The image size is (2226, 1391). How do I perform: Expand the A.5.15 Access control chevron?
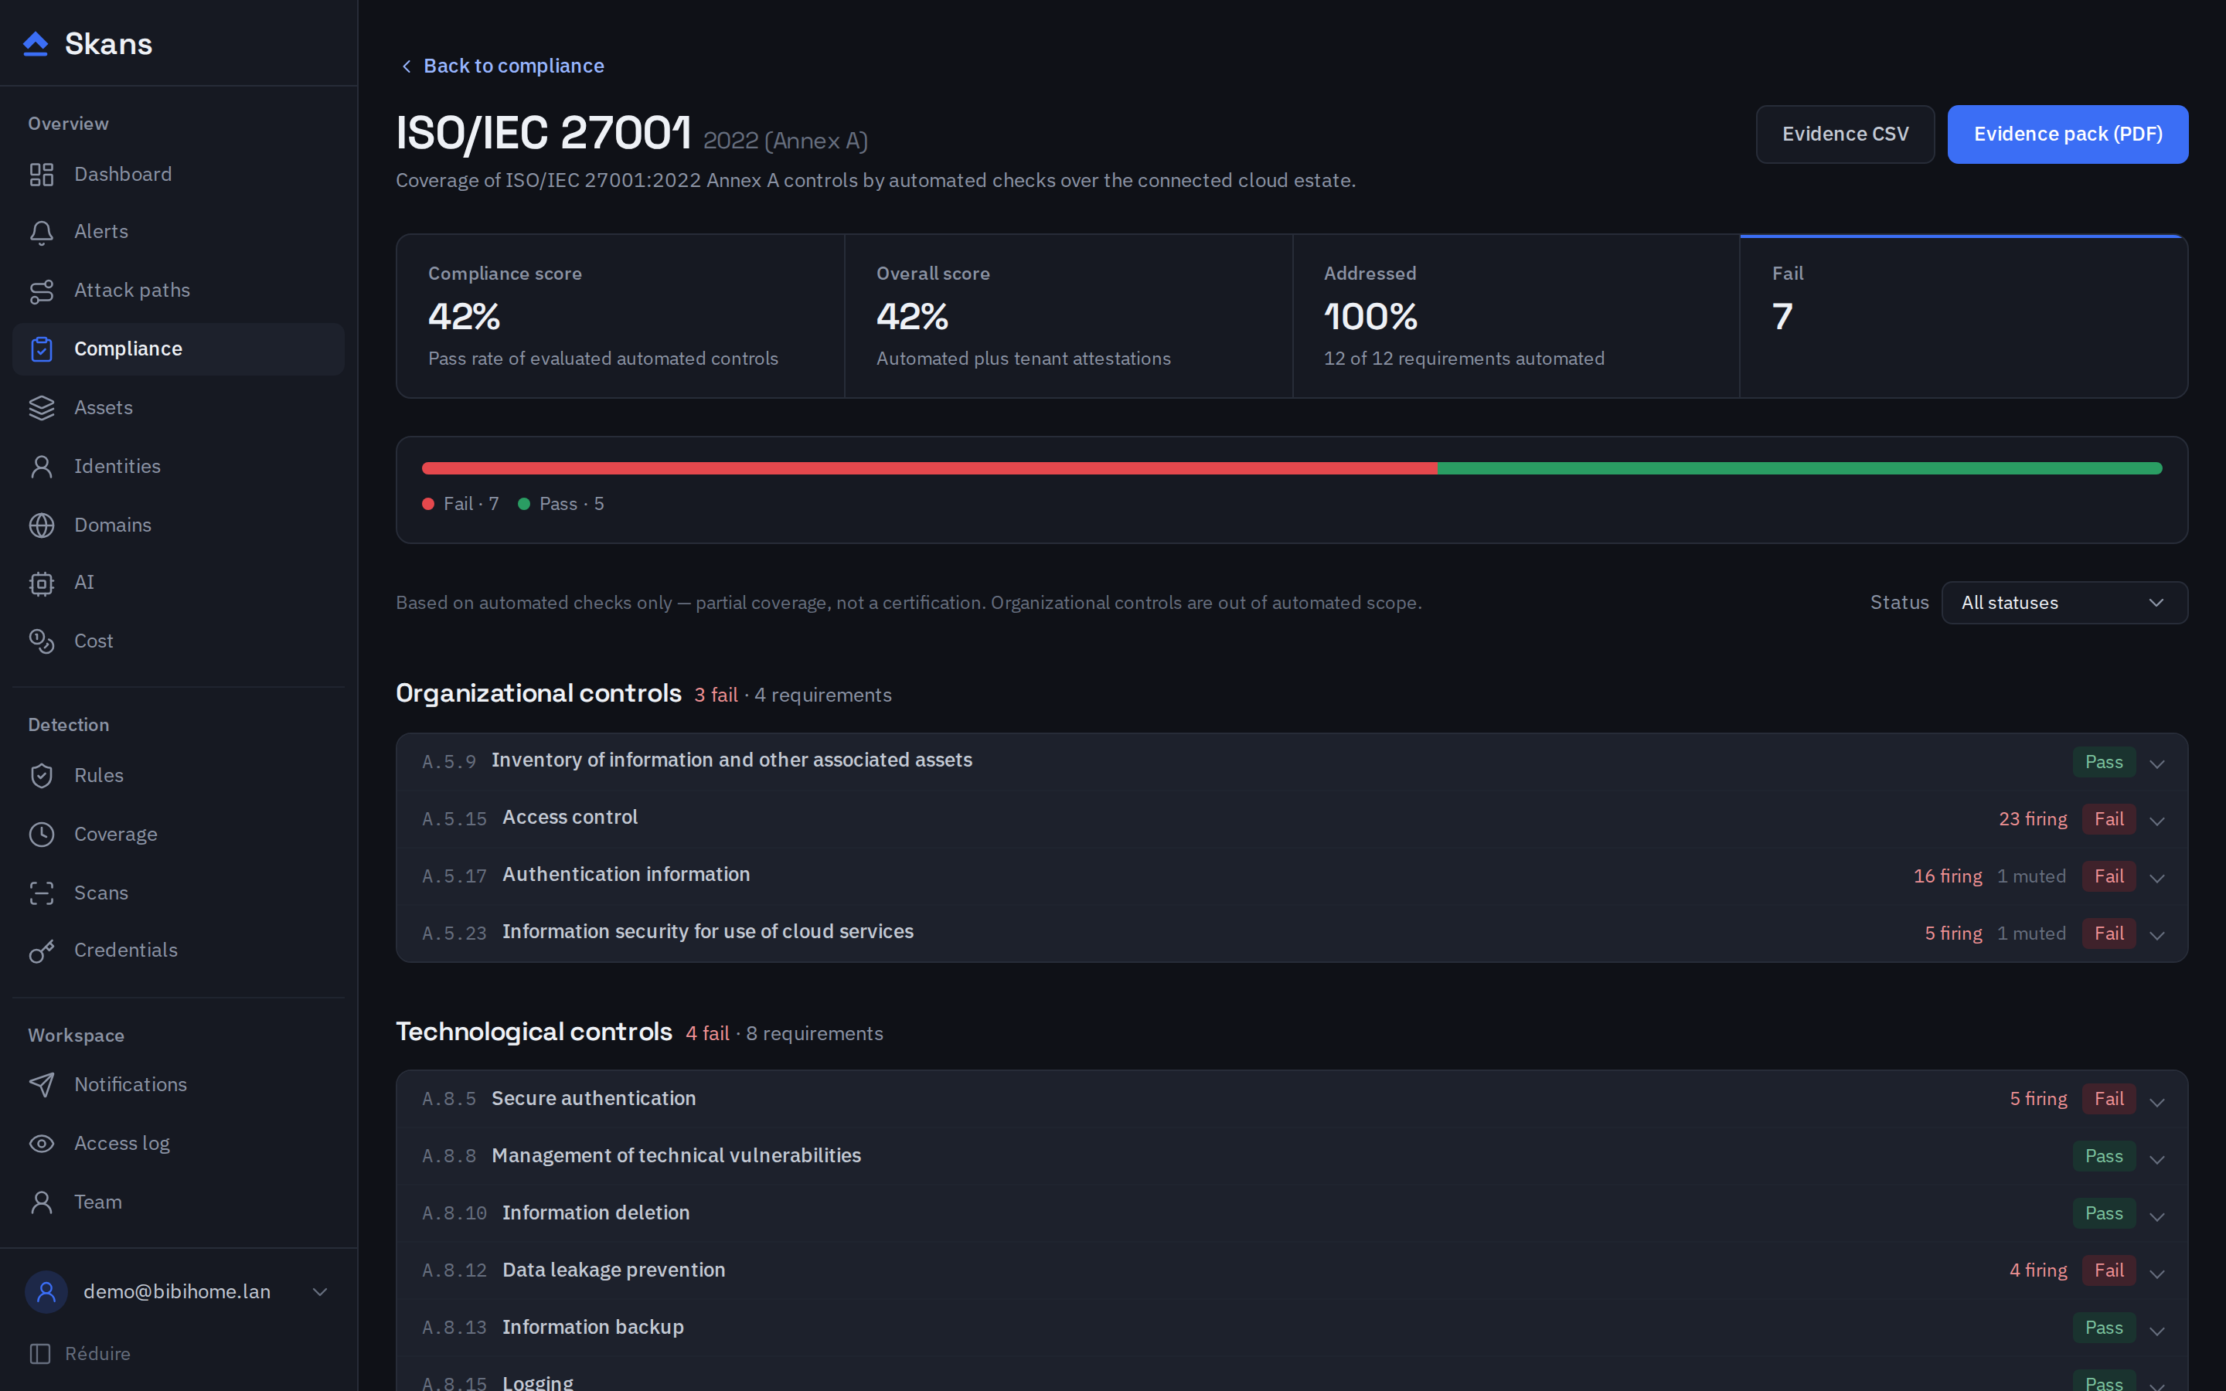click(2157, 821)
